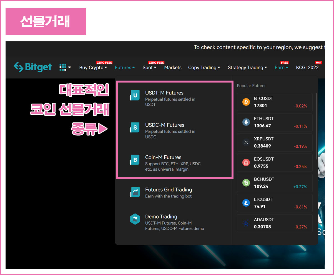
Task: Go to Markets page
Action: [173, 68]
